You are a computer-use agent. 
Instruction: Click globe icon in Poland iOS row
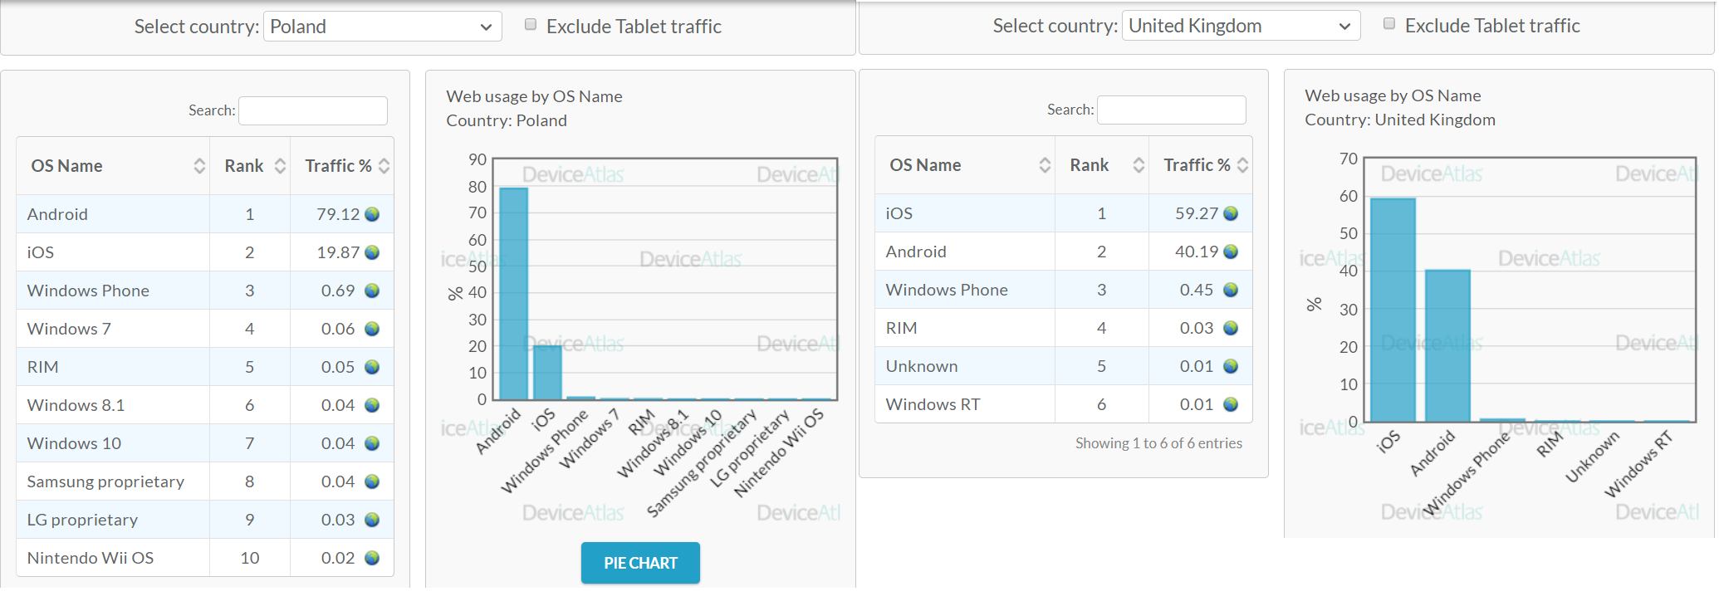tap(372, 252)
